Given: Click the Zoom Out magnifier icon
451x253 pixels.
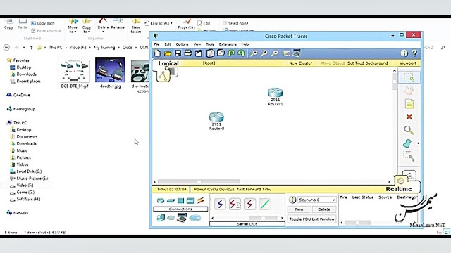Looking at the screenshot, I should click(x=274, y=53).
